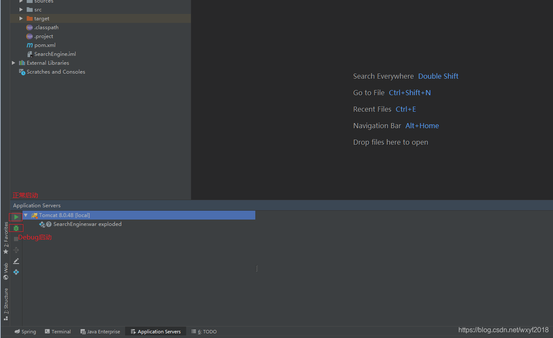The width and height of the screenshot is (553, 338).
Task: Select the Application Servers bottom tab
Action: coord(156,332)
